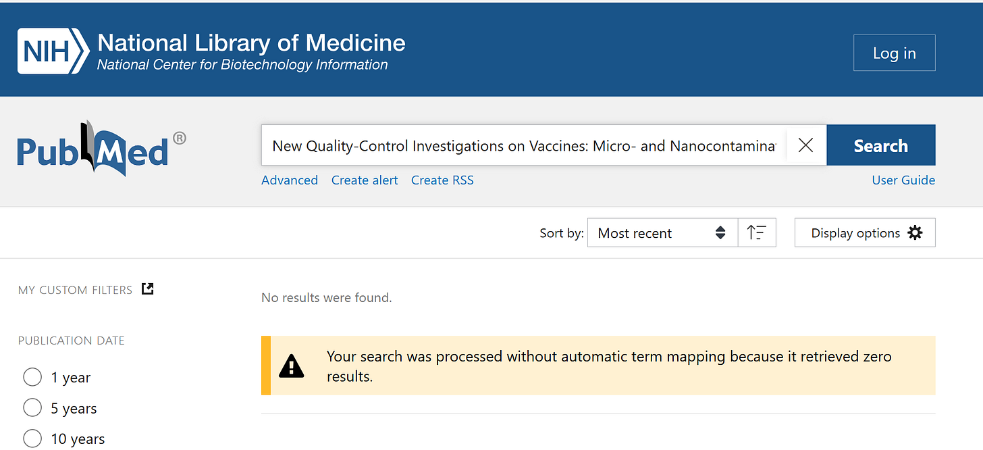Open My Custom Filters external link icon
This screenshot has width=983, height=450.
pyautogui.click(x=148, y=289)
